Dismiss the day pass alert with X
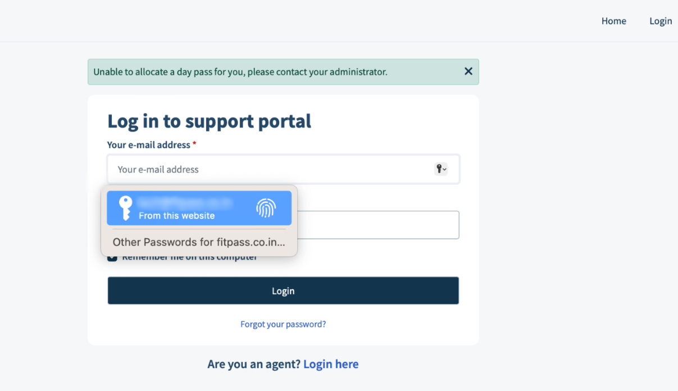Image resolution: width=678 pixels, height=391 pixels. pos(468,71)
